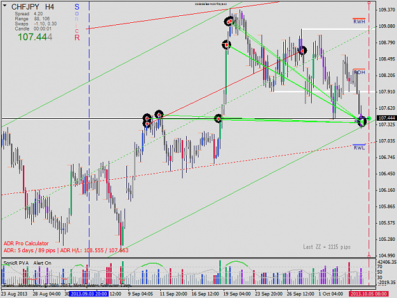Click the 107.035 price axis label
The image size is (397, 298).
387,141
